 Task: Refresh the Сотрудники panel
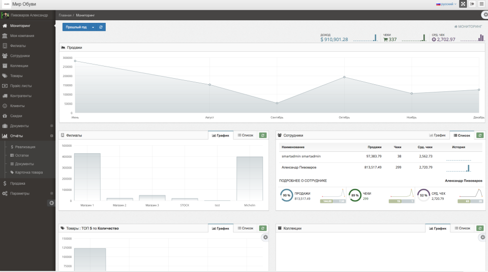[480, 135]
